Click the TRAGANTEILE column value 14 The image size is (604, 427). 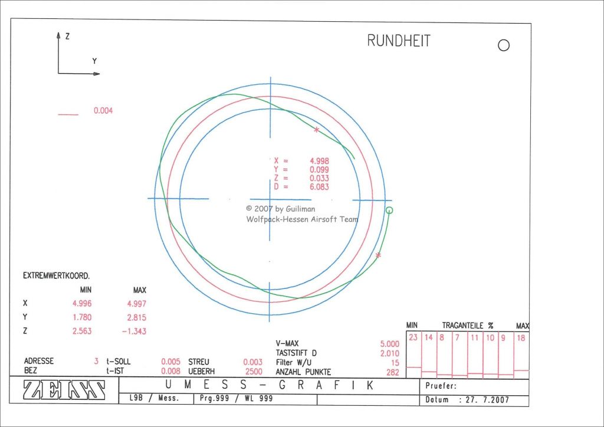coord(429,337)
